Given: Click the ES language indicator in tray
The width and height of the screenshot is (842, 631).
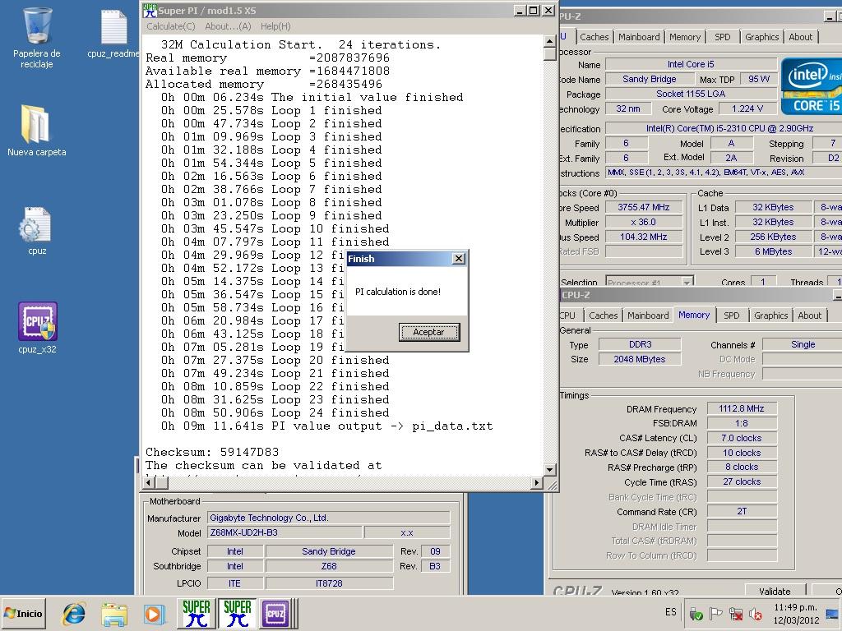Looking at the screenshot, I should [671, 612].
